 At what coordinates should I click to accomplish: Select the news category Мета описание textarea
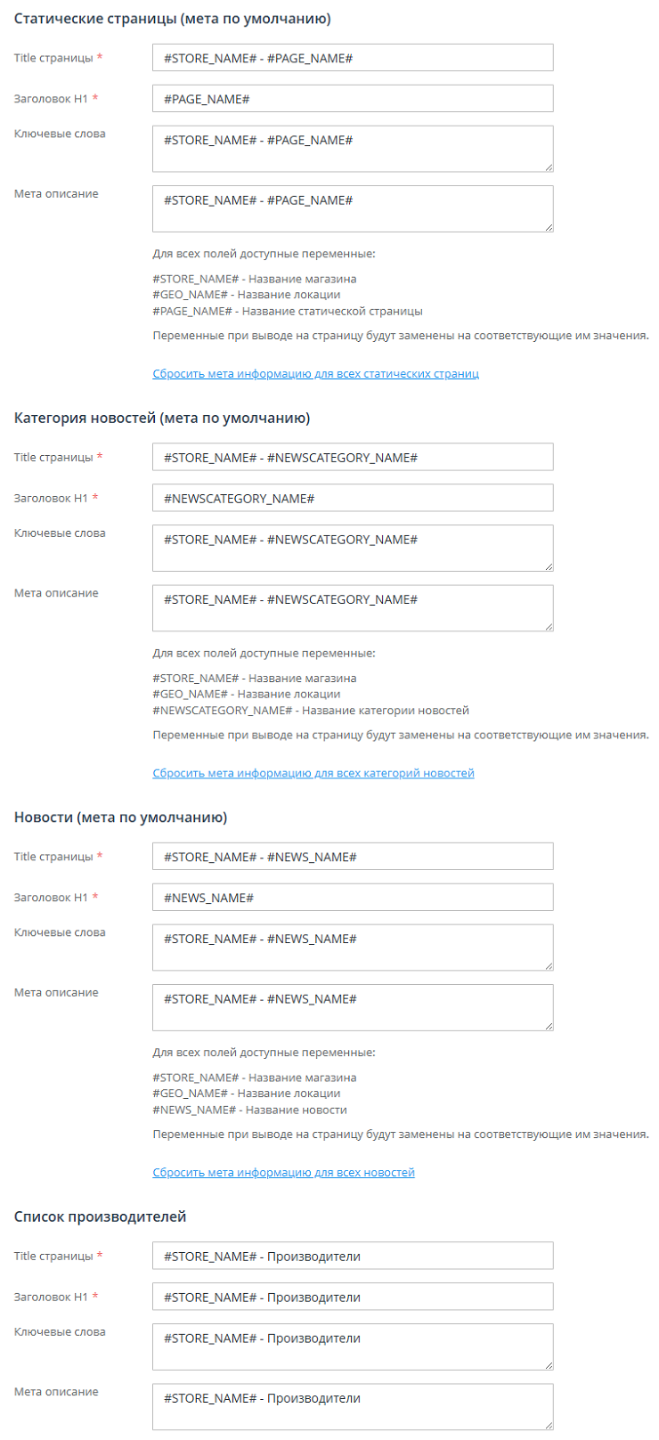353,608
